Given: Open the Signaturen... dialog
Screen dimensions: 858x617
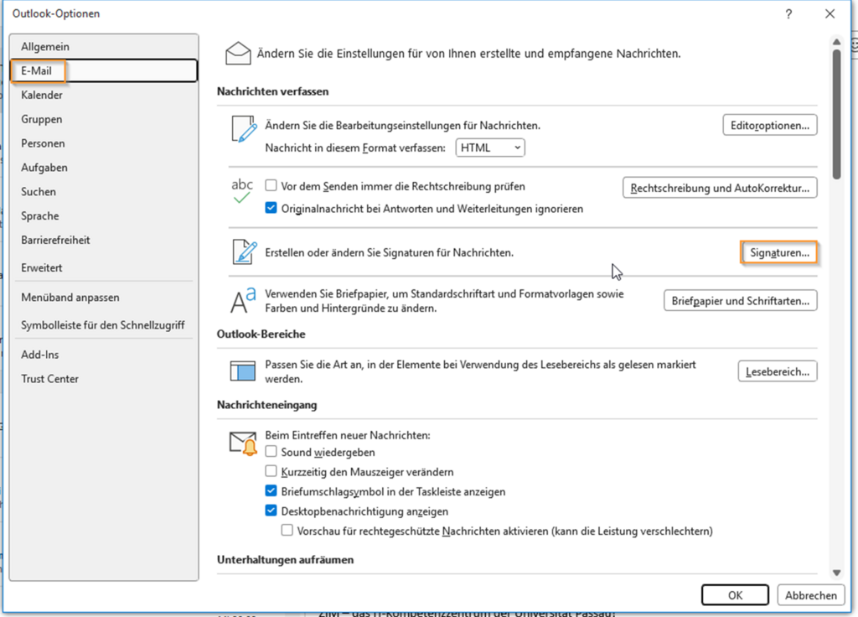Looking at the screenshot, I should pos(779,253).
